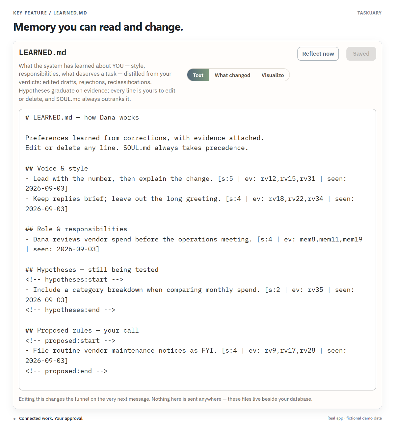The height and width of the screenshot is (434, 395).
Task: Click the 'Editing this changes the funnel' footnote
Action: [x=166, y=399]
